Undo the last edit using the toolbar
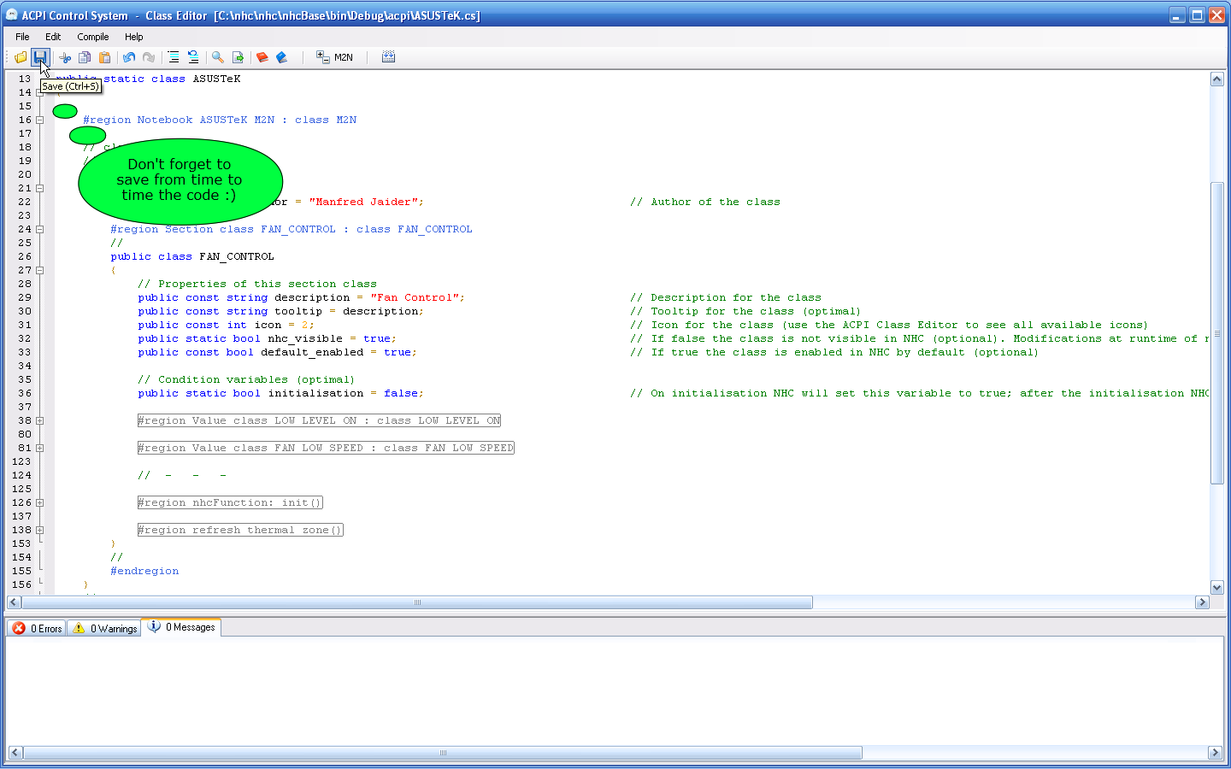The height and width of the screenshot is (769, 1231). pos(129,57)
